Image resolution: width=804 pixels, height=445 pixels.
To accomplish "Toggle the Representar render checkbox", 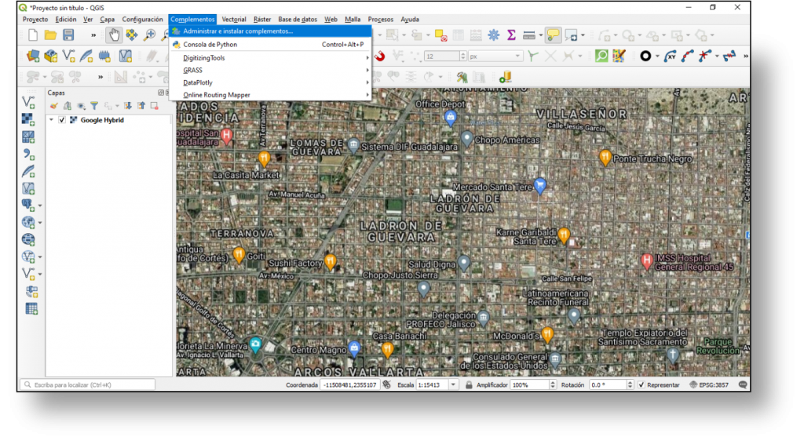I will coord(641,385).
